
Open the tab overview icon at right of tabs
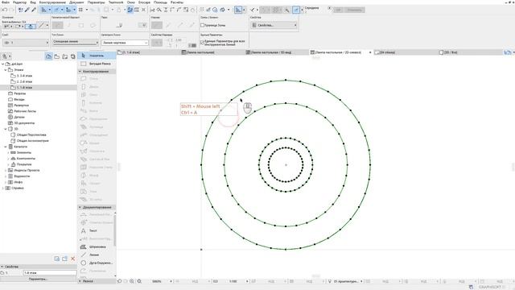click(x=508, y=52)
